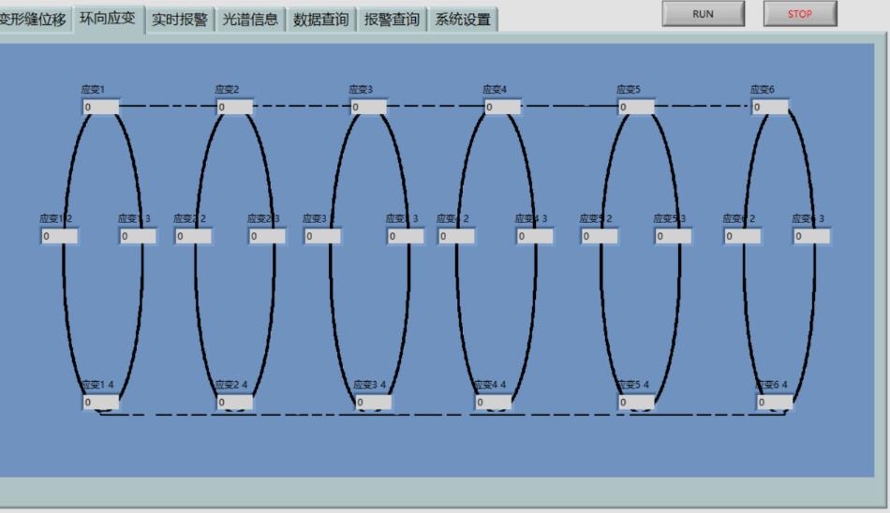Focus the 应变4 value field
The height and width of the screenshot is (513, 890).
tap(502, 108)
